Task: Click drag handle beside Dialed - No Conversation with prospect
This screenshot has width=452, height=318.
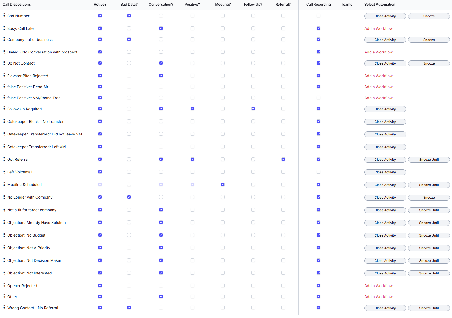Action: (4, 52)
